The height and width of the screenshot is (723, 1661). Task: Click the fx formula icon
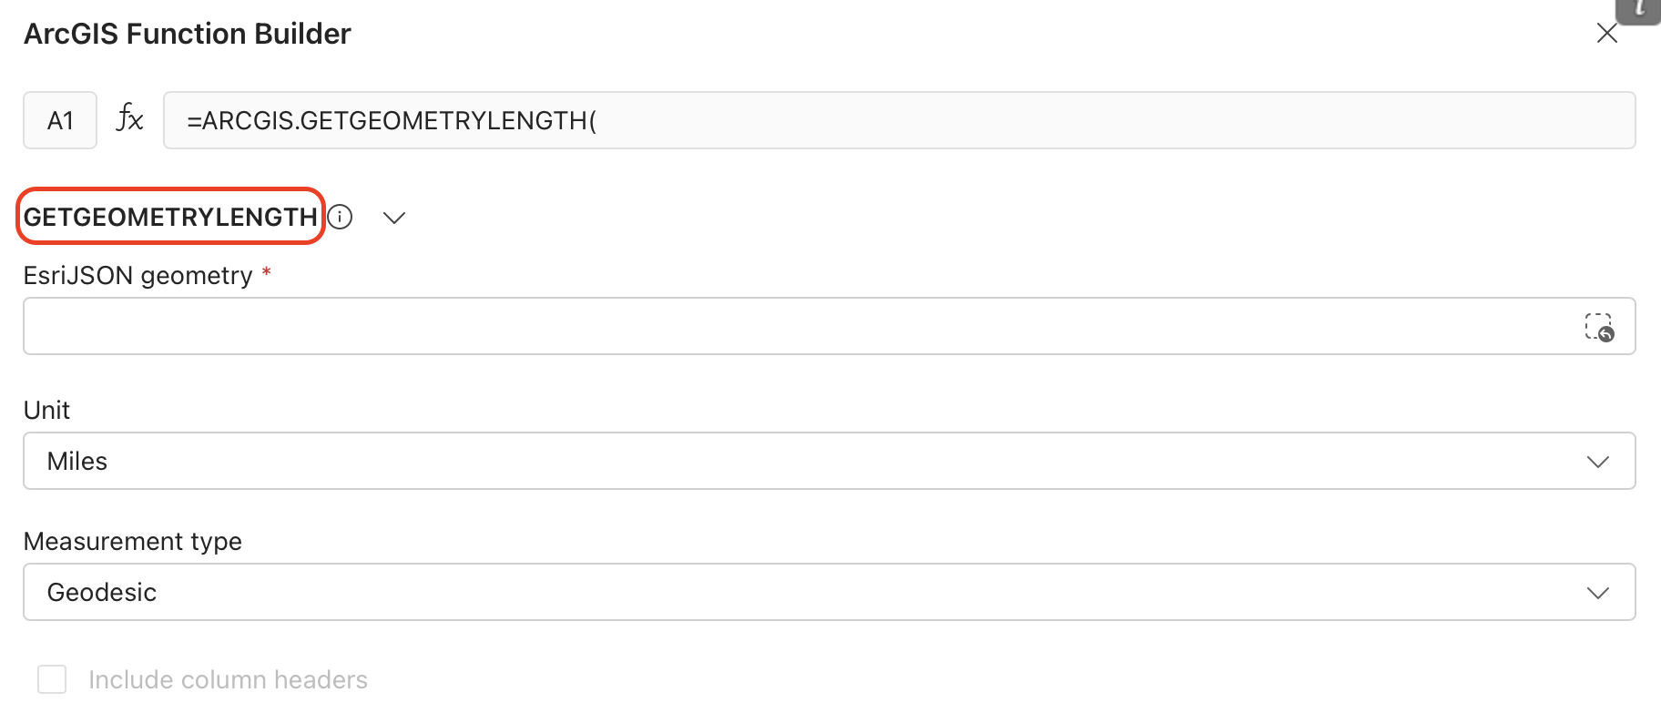(x=128, y=118)
